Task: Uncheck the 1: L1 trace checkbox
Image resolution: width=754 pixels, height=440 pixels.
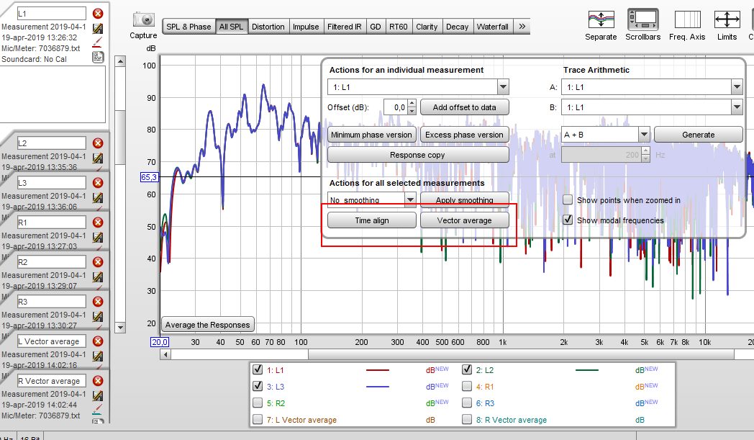Action: (x=258, y=369)
